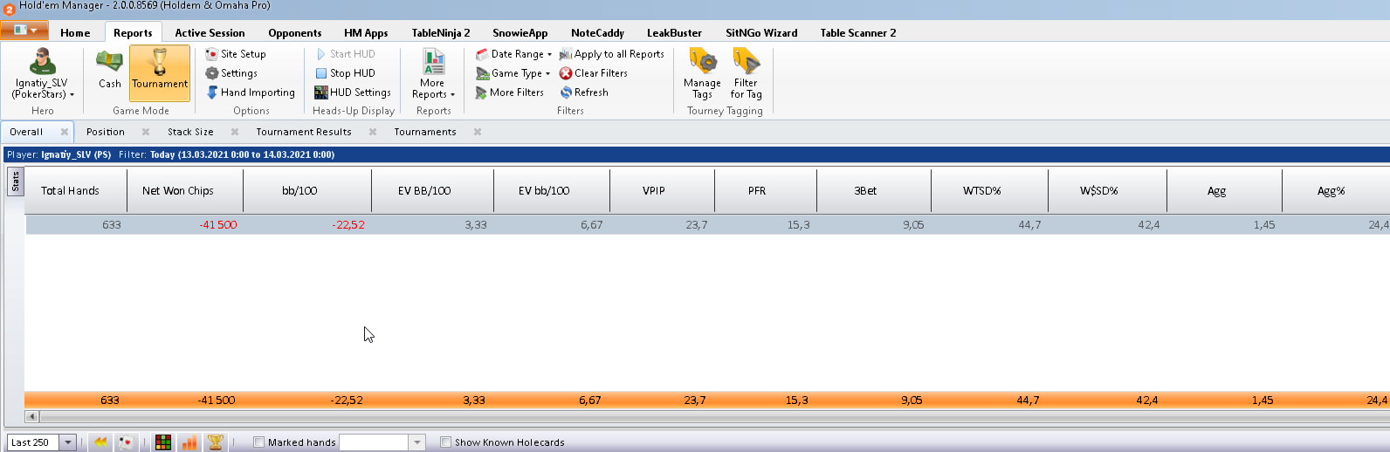1390x452 pixels.
Task: Click the horizontal scrollbar left arrow
Action: [x=32, y=416]
